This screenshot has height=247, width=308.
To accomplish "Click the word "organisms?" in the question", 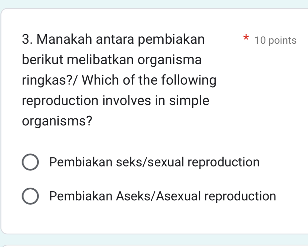I will tap(57, 121).
